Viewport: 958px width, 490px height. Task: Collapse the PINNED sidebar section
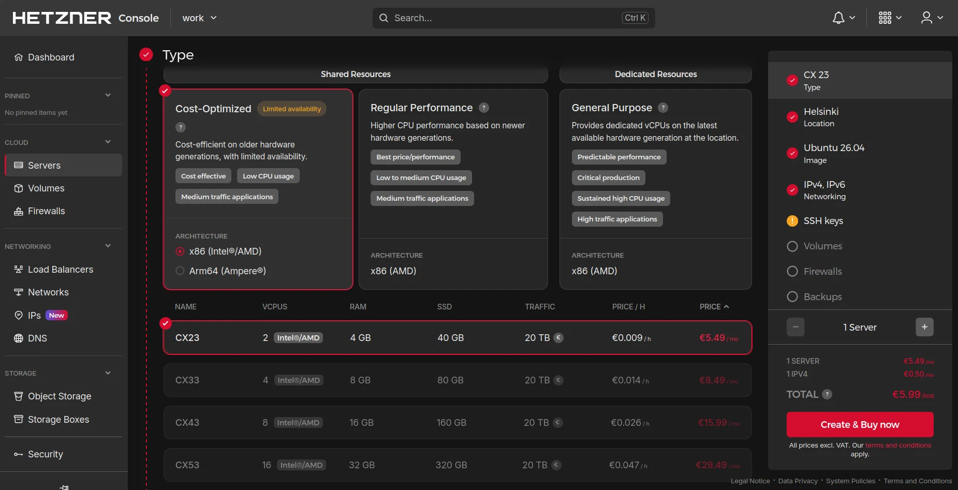point(108,95)
